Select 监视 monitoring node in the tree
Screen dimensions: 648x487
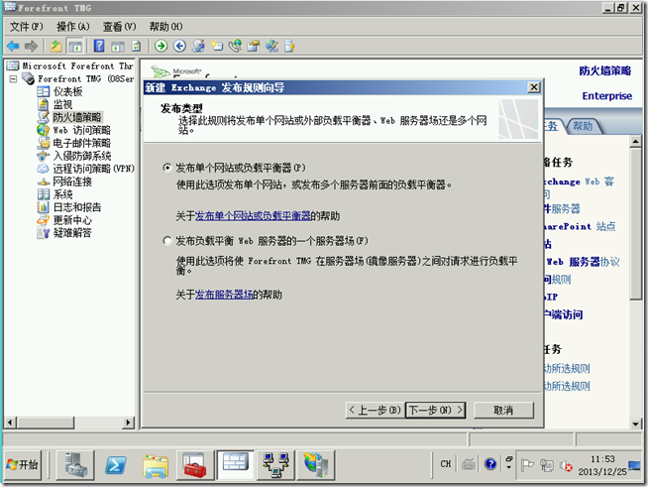pos(62,104)
